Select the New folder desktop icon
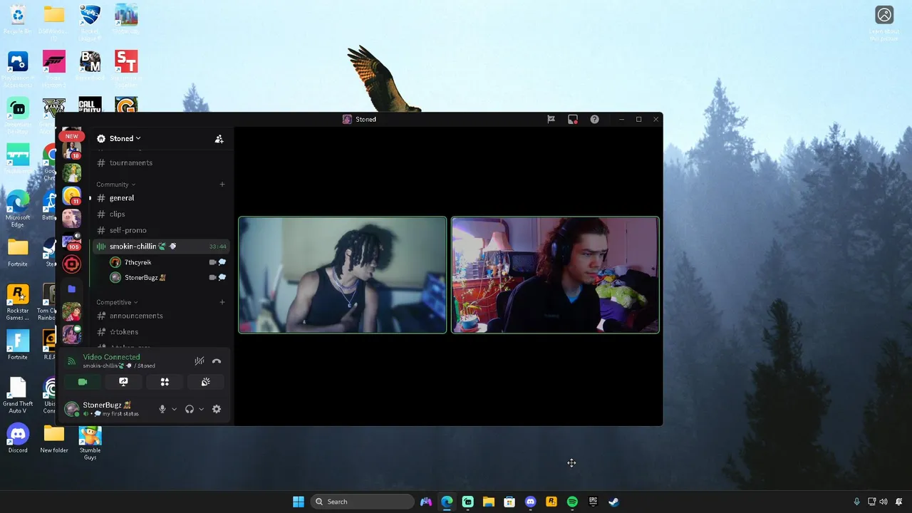 coord(54,439)
